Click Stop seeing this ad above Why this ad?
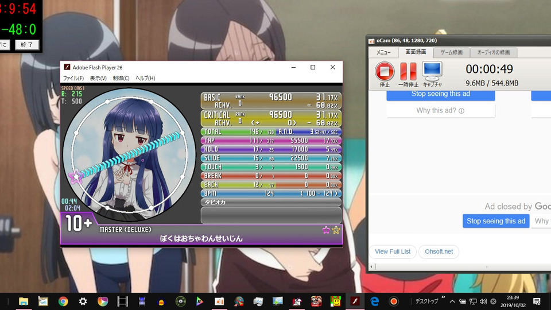Screen dimensions: 551x310 coord(441,94)
